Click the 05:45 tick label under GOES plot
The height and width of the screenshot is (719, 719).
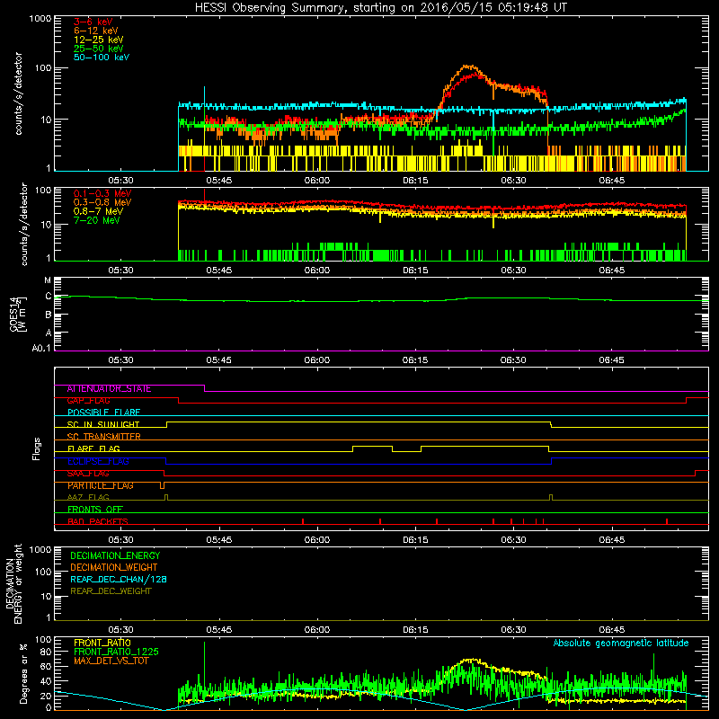[x=218, y=360]
